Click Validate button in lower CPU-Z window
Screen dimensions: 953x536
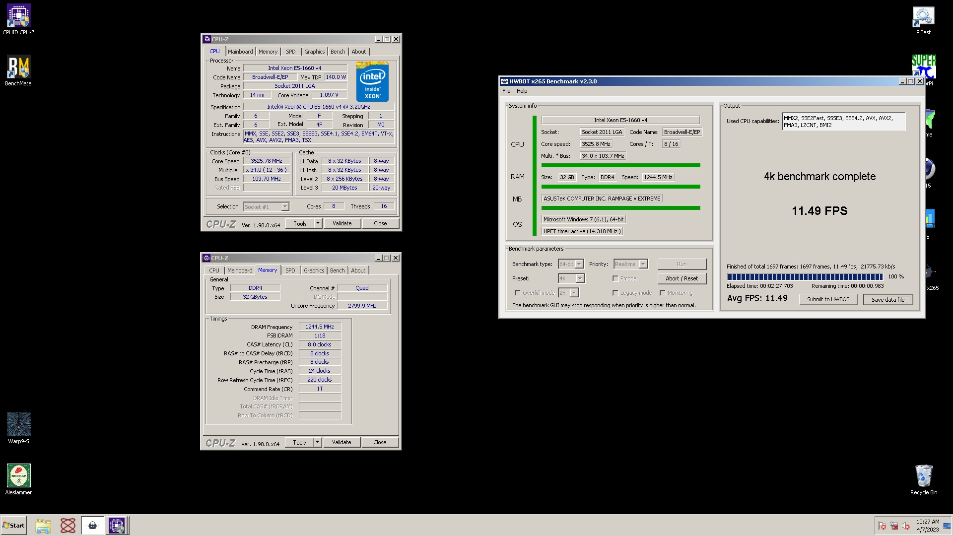[x=341, y=442]
